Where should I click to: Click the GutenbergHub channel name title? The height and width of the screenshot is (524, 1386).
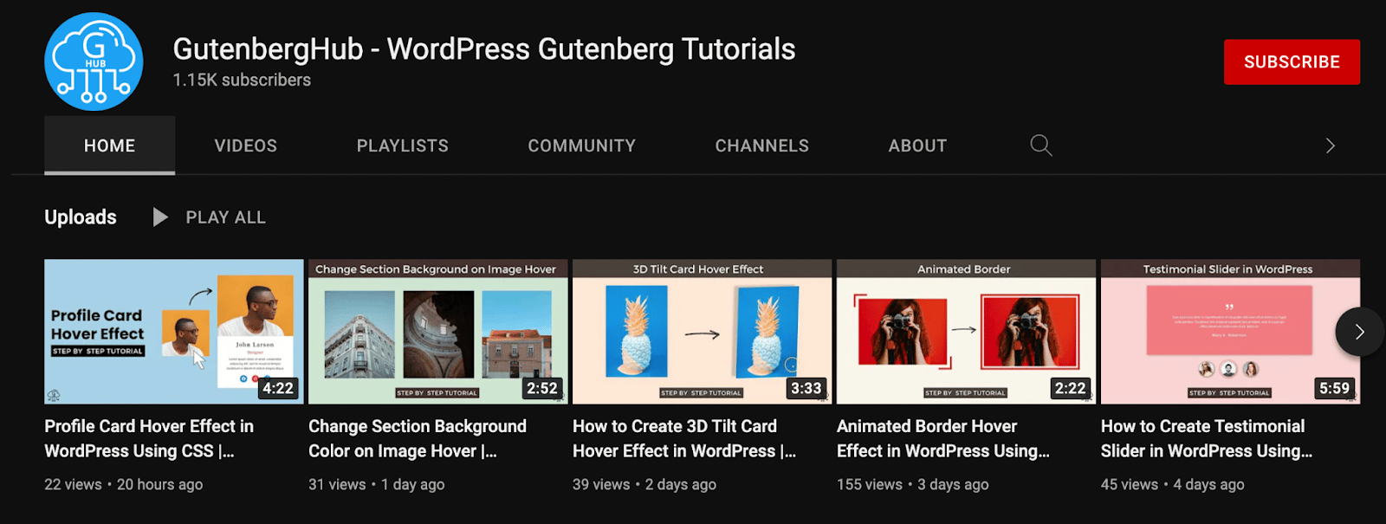pyautogui.click(x=484, y=49)
